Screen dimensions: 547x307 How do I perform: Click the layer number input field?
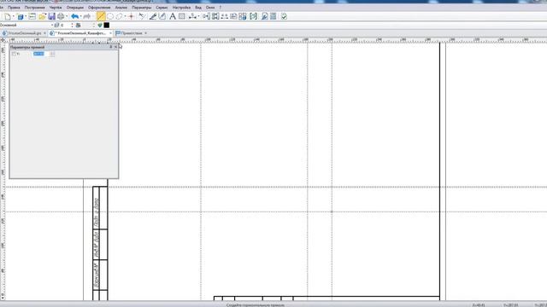coord(65,25)
